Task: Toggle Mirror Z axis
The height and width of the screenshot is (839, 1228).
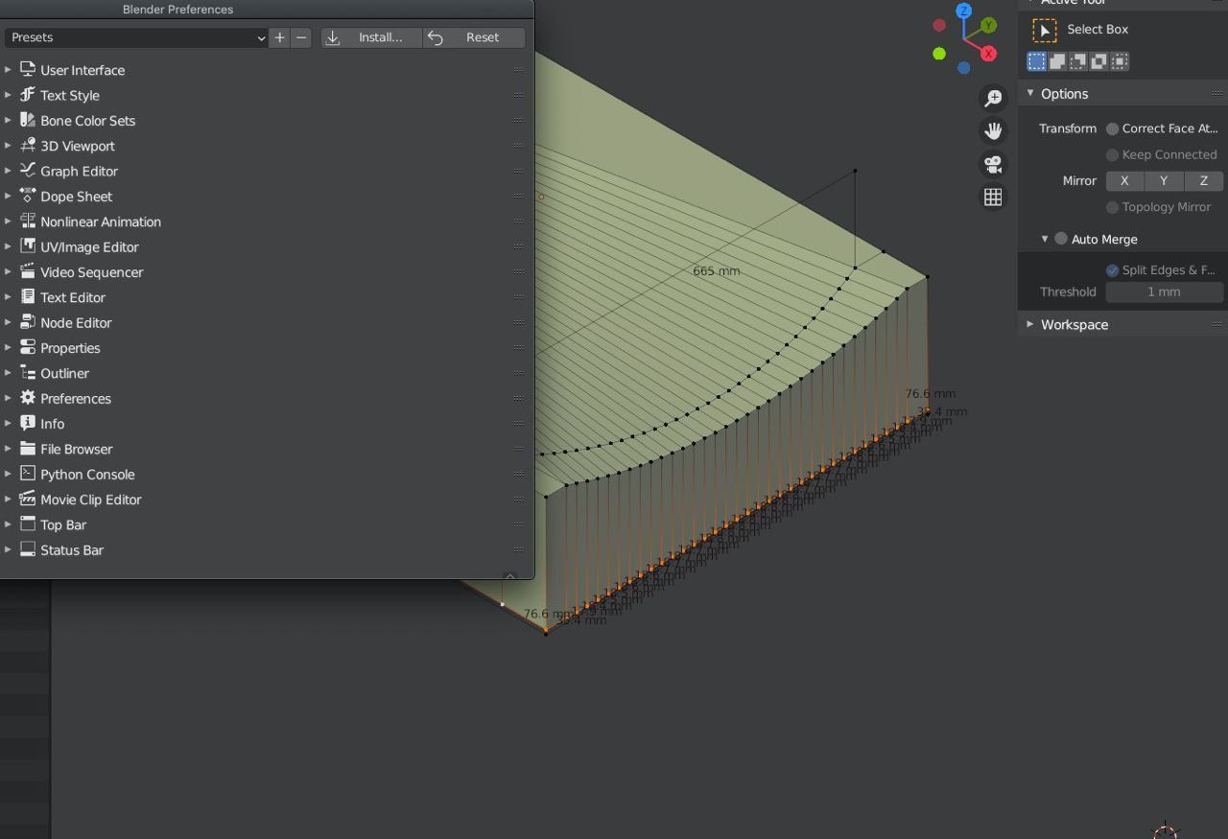Action: (1203, 180)
